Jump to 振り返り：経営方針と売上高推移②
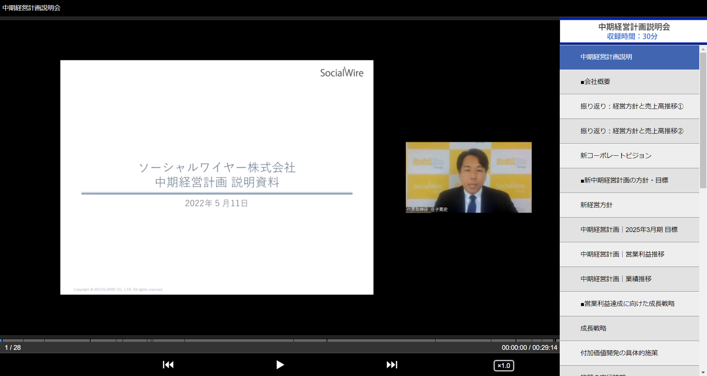The width and height of the screenshot is (707, 376). pos(629,131)
